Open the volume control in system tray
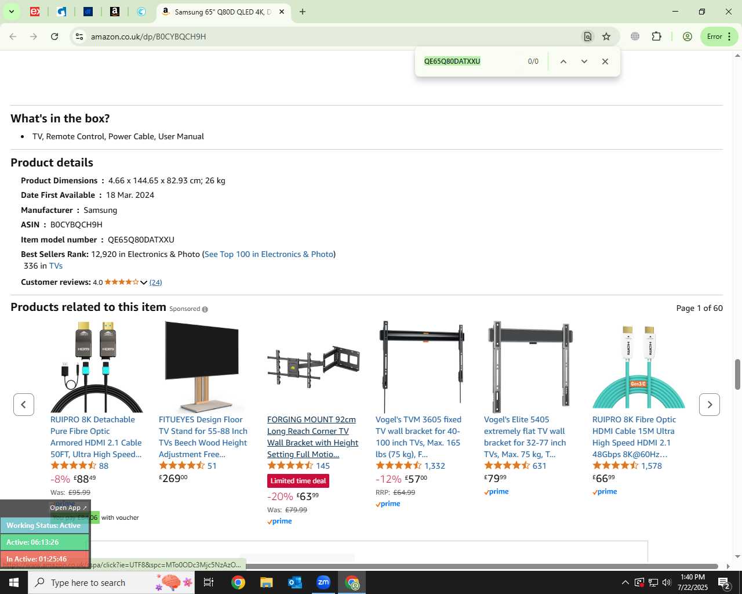Image resolution: width=742 pixels, height=594 pixels. point(667,582)
